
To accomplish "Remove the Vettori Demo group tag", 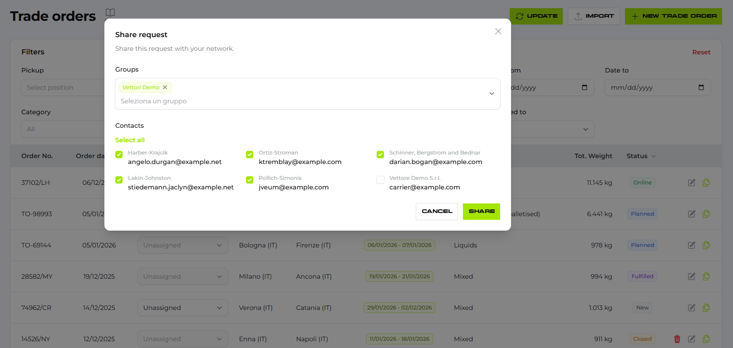I will click(x=165, y=87).
